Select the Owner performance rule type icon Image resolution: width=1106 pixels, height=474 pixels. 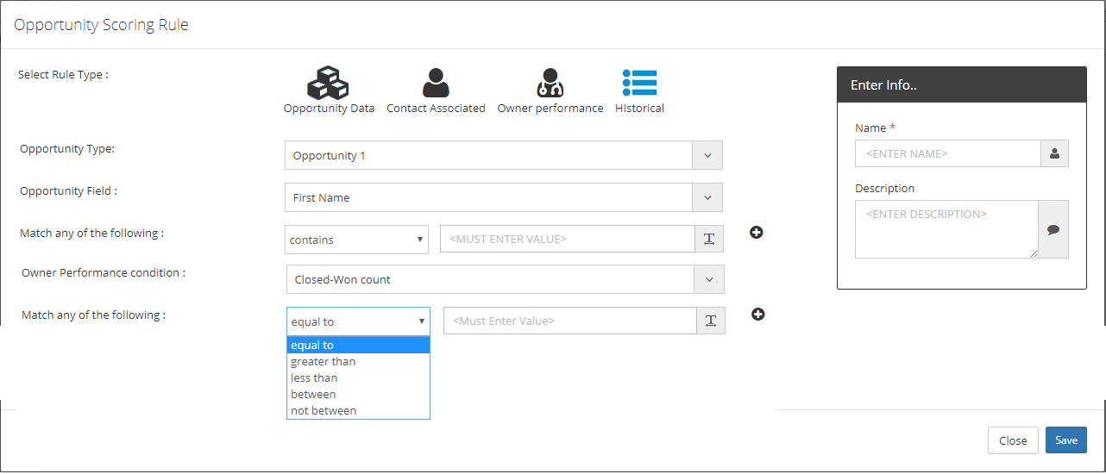550,83
